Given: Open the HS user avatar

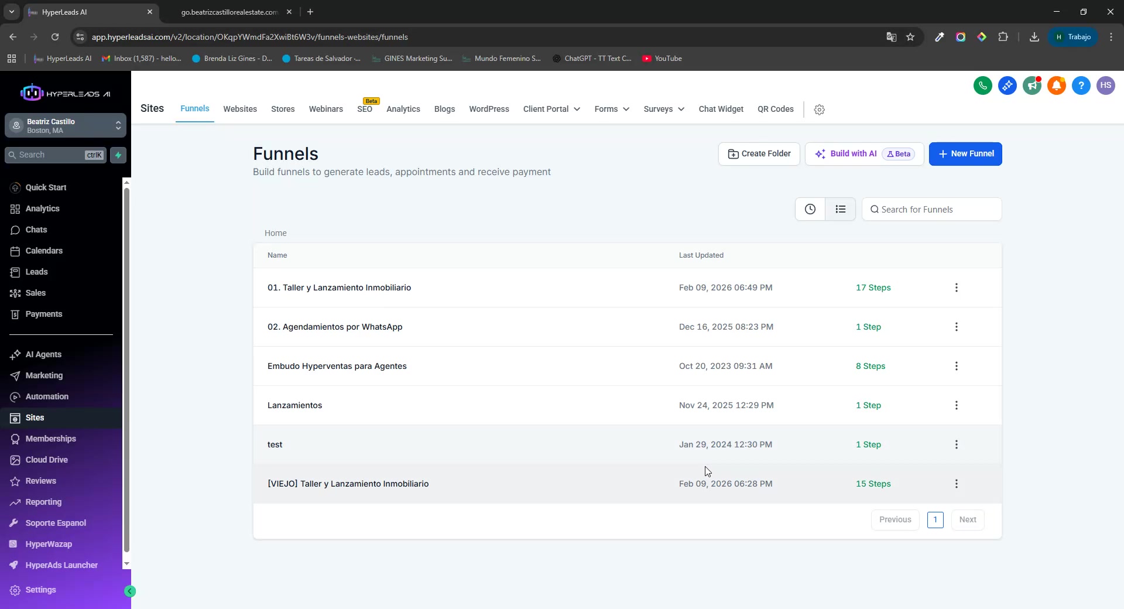Looking at the screenshot, I should 1105,85.
